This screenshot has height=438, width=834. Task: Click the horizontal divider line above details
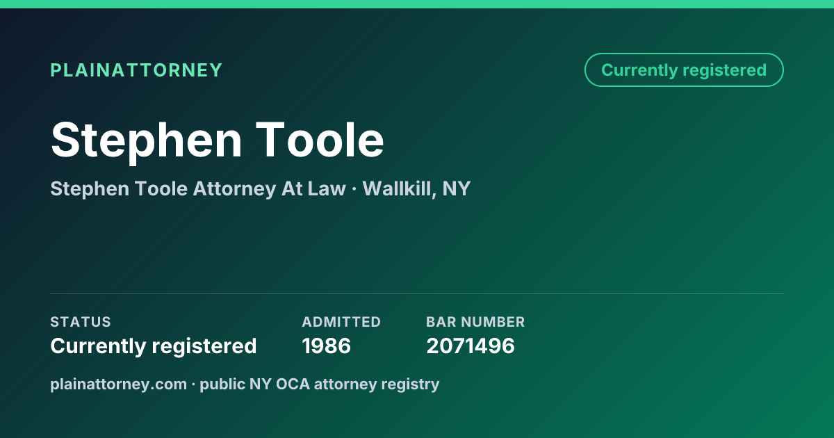point(417,293)
